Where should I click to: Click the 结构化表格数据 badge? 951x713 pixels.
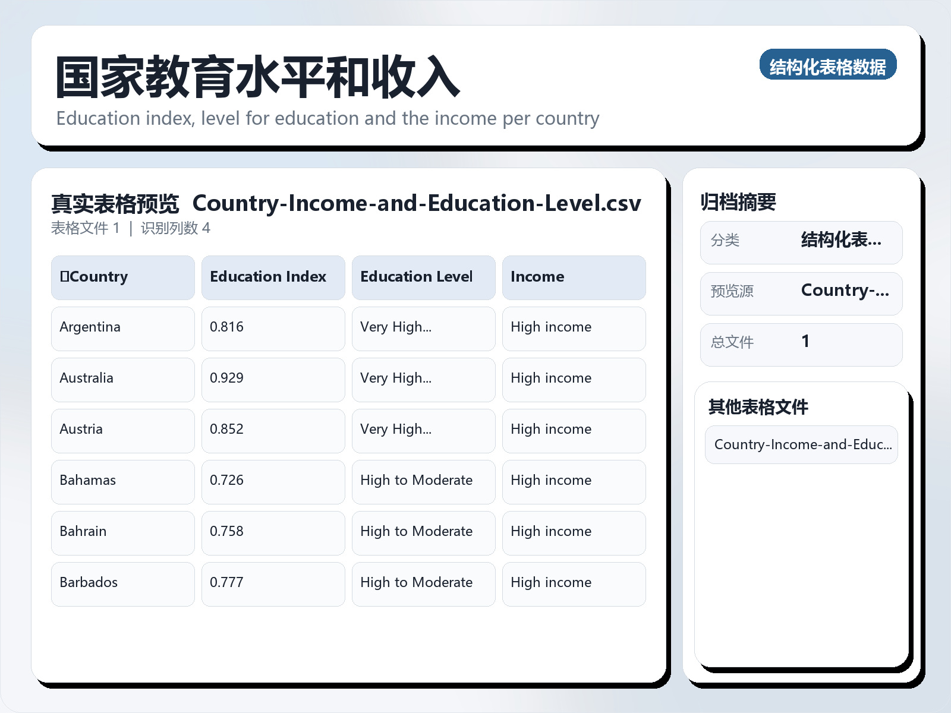(827, 65)
